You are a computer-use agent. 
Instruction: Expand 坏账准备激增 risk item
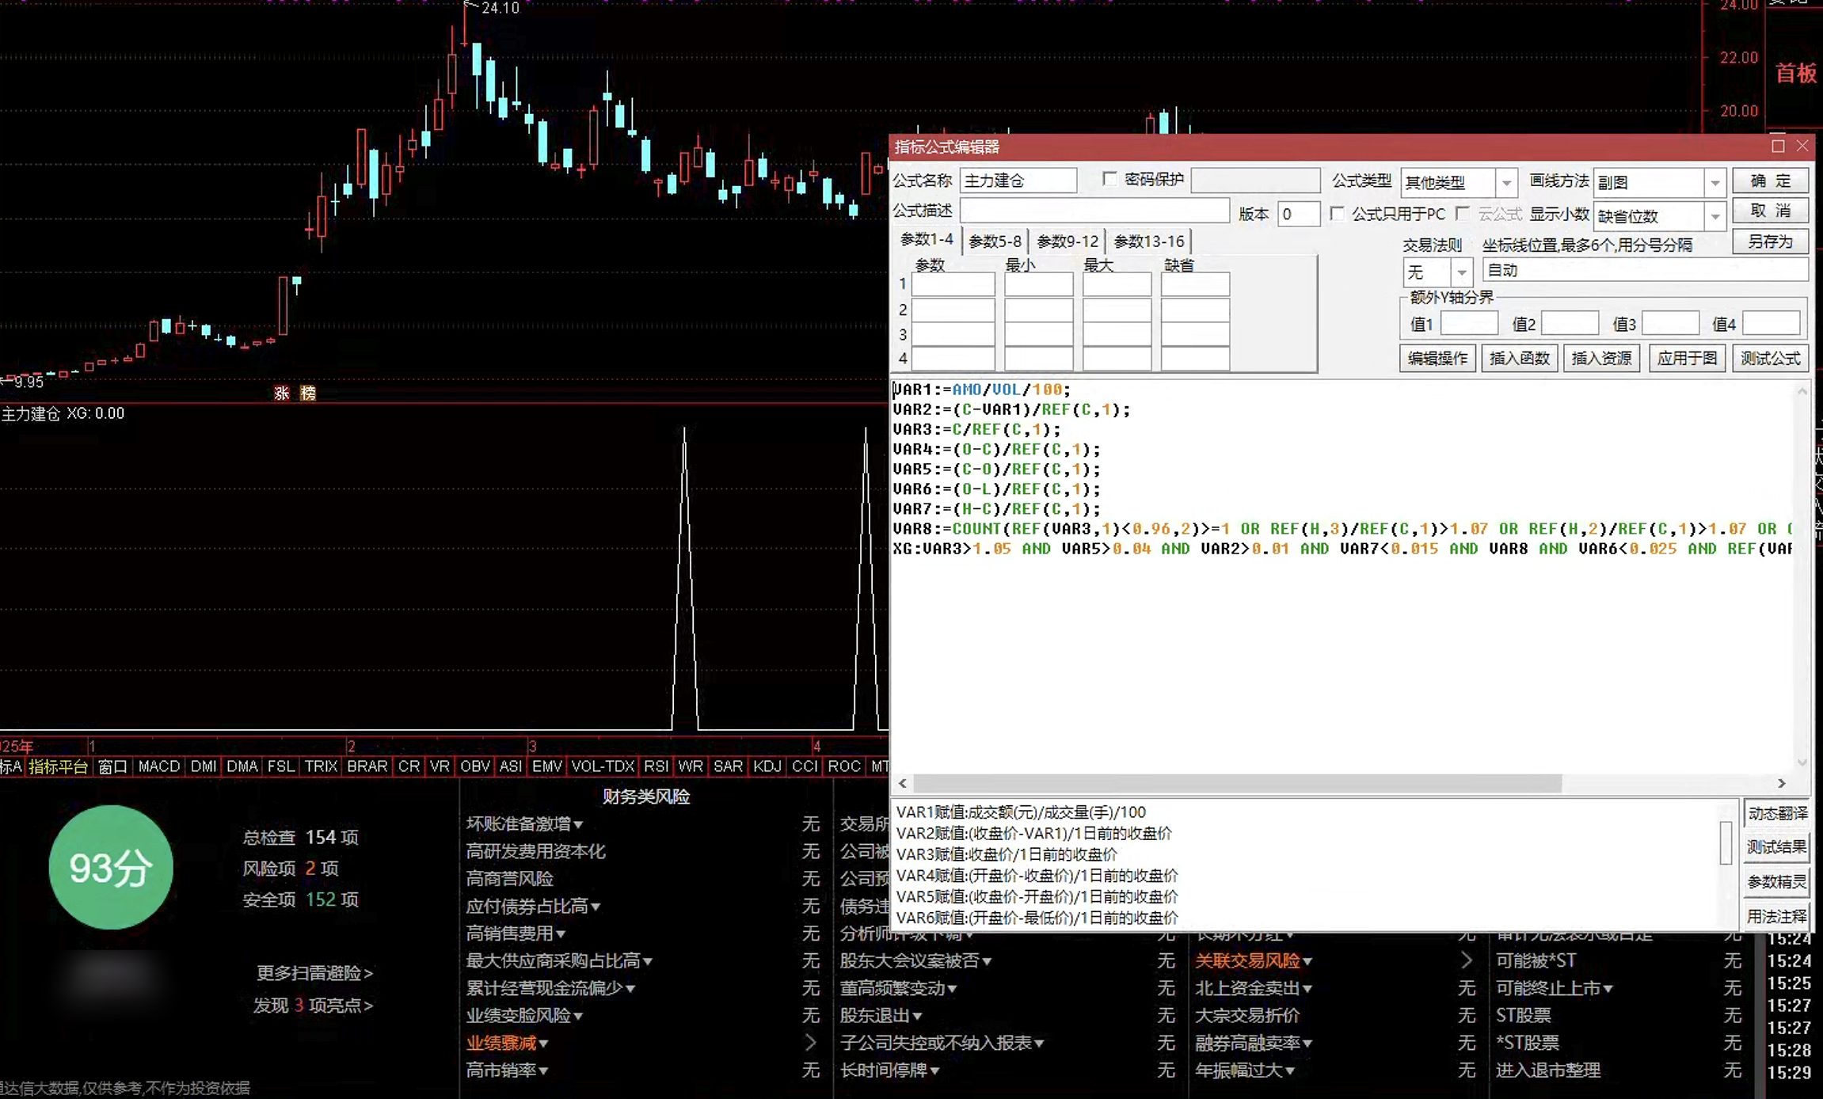525,824
